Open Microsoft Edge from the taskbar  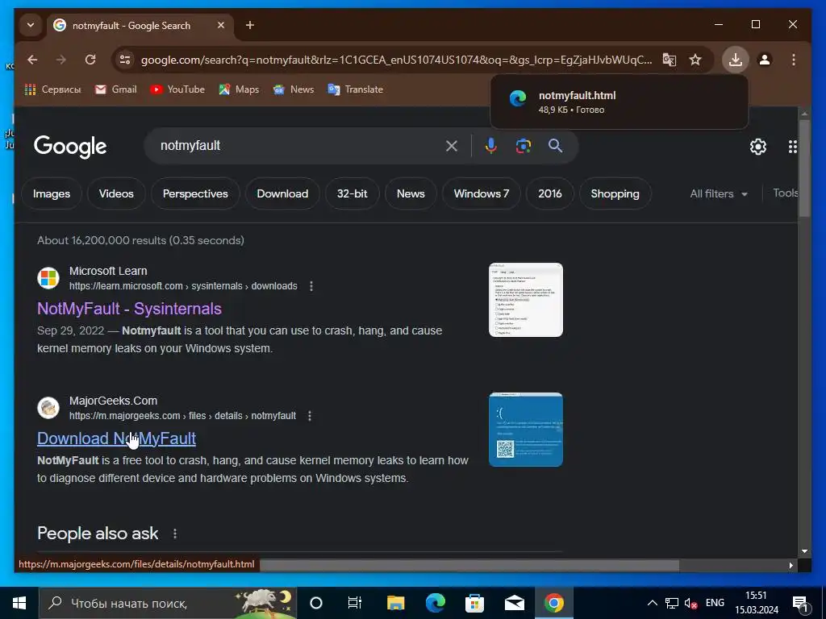point(435,603)
